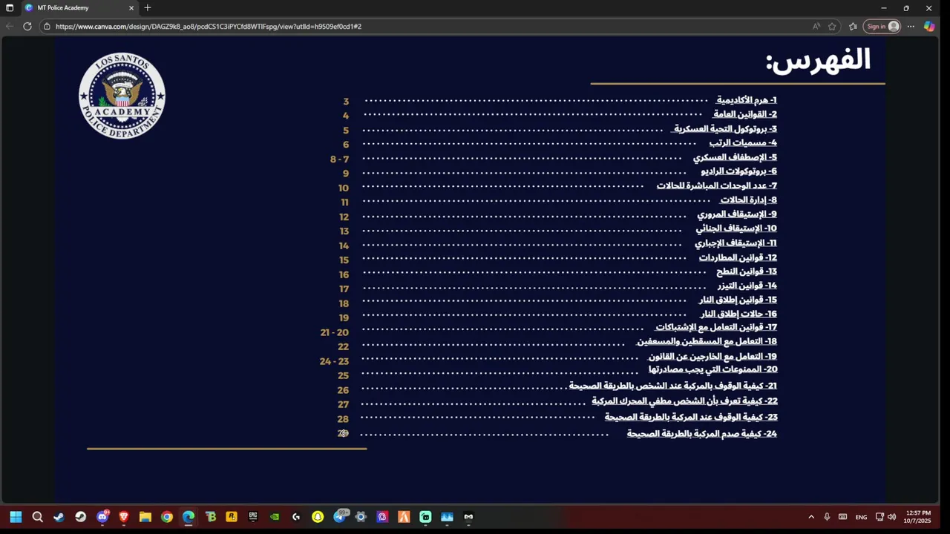Image resolution: width=950 pixels, height=534 pixels.
Task: Open Snapchat from the taskbar
Action: click(318, 517)
